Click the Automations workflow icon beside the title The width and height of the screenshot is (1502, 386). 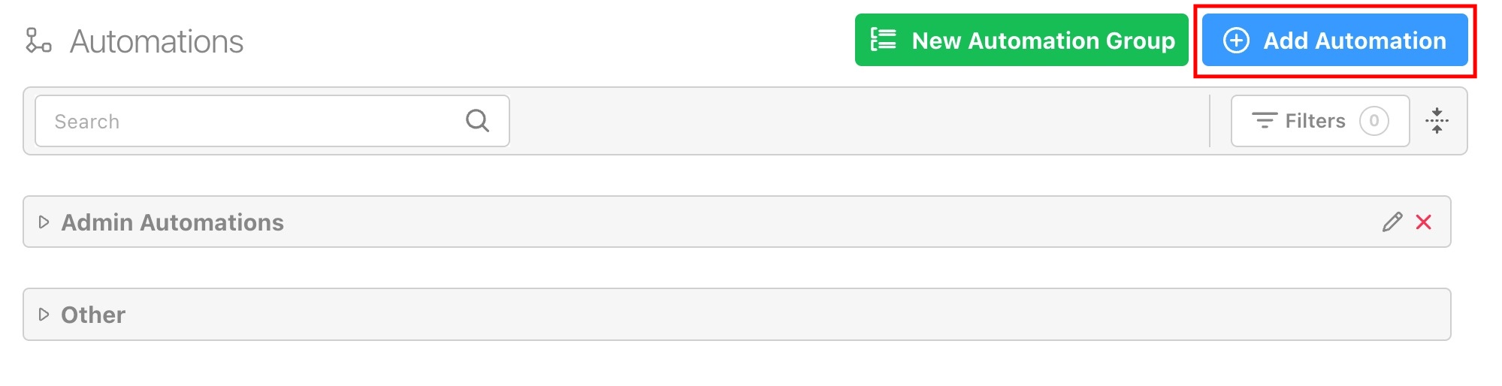tap(38, 41)
